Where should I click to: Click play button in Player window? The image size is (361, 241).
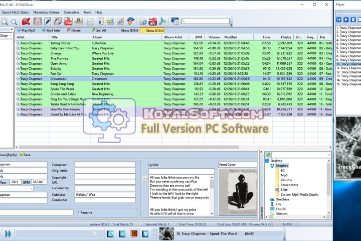pyautogui.click(x=346, y=20)
